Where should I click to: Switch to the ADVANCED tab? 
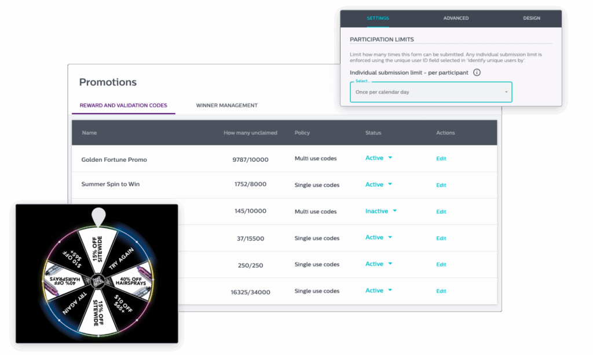pos(456,18)
